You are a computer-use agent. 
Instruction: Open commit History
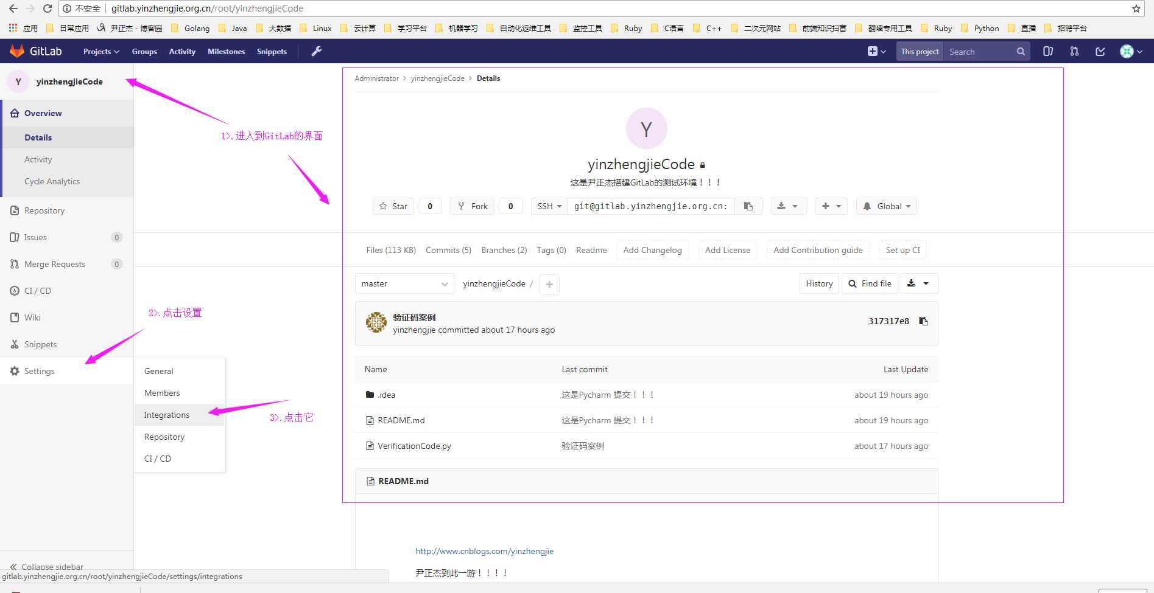[819, 283]
